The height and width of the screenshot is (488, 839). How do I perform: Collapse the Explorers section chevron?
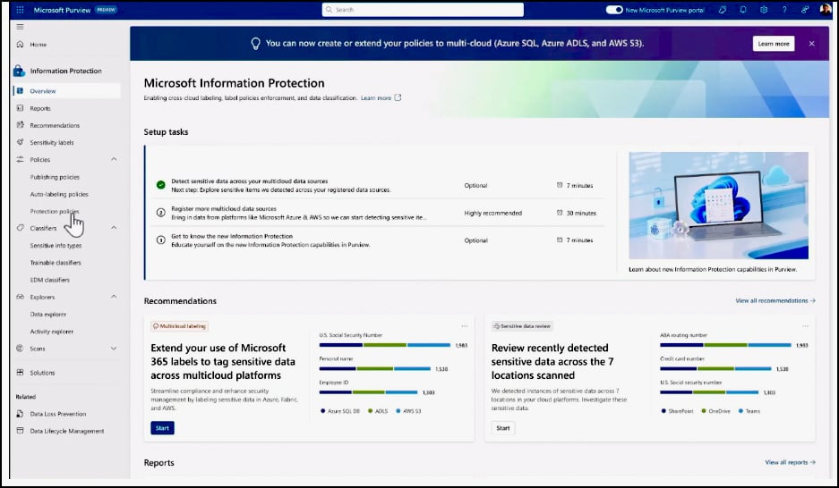[x=114, y=297]
